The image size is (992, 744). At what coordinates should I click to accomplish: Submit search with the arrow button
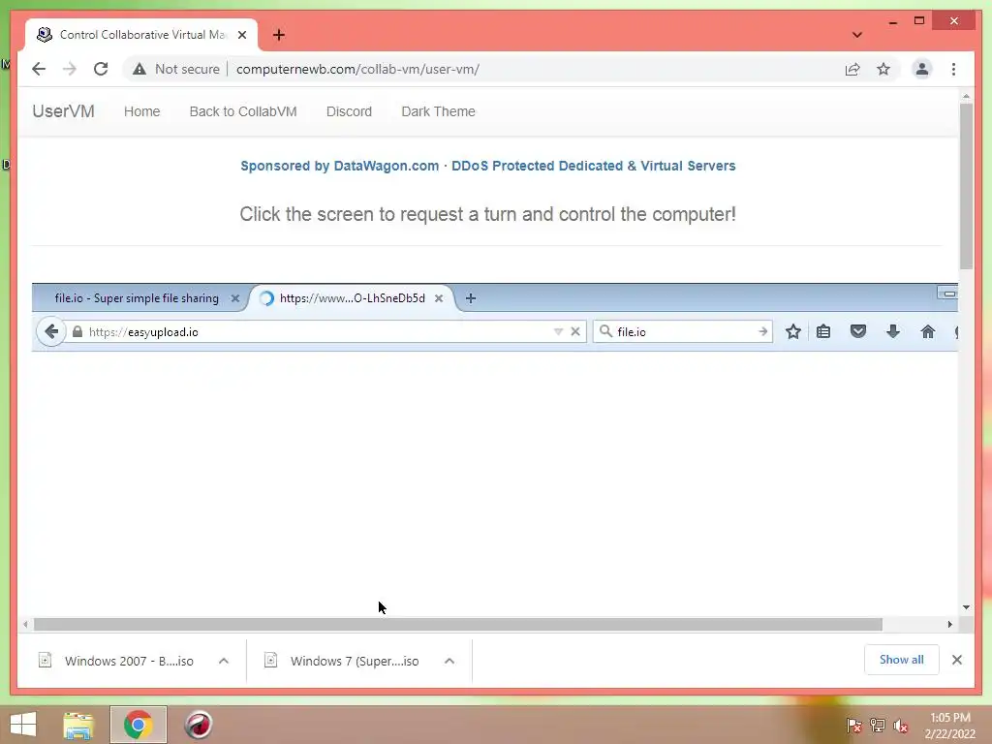coord(763,331)
